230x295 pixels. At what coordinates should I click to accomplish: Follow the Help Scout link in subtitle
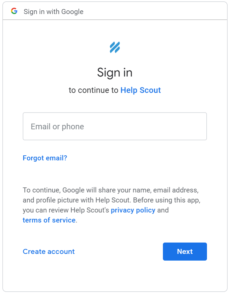141,90
